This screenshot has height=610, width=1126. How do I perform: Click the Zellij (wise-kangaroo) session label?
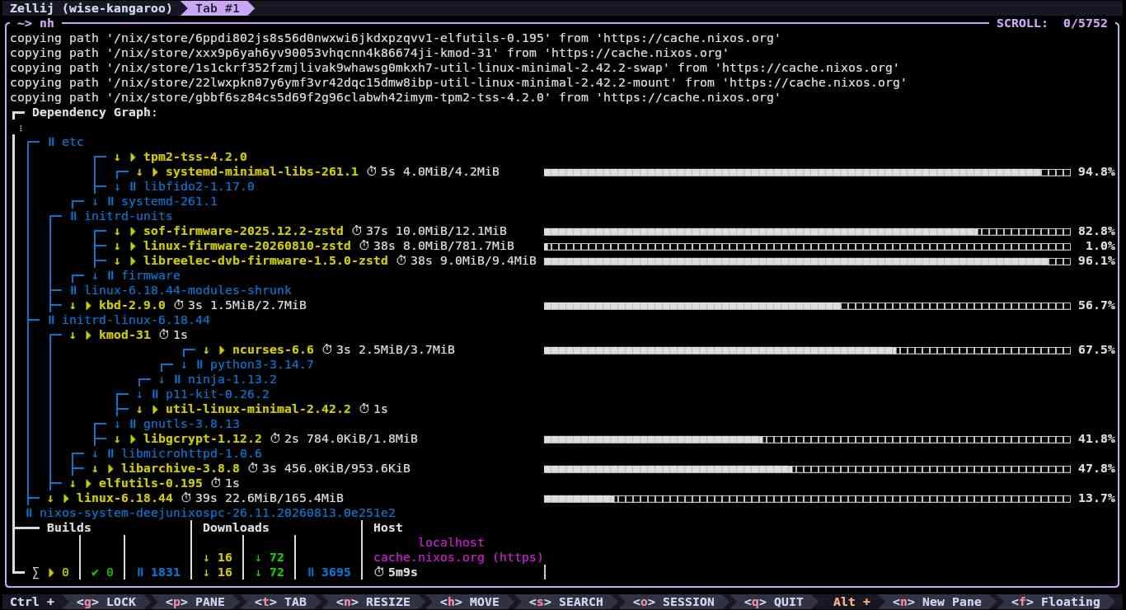click(91, 8)
